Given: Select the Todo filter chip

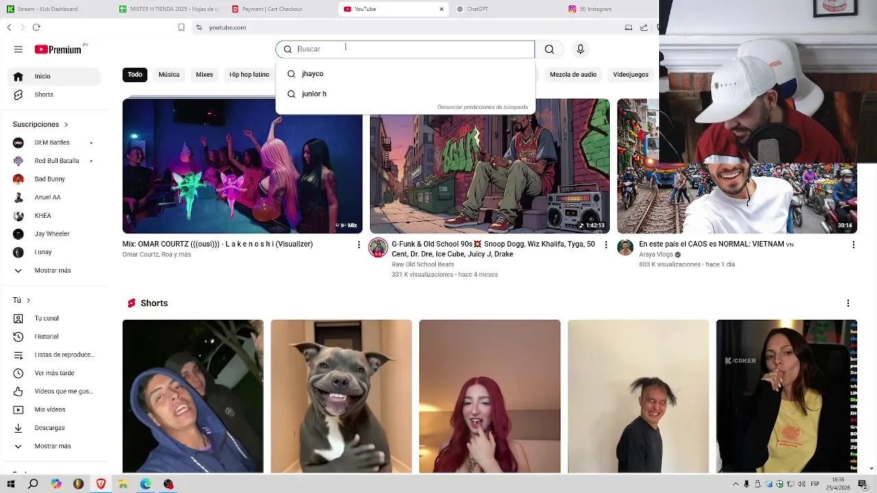Looking at the screenshot, I should pos(135,75).
